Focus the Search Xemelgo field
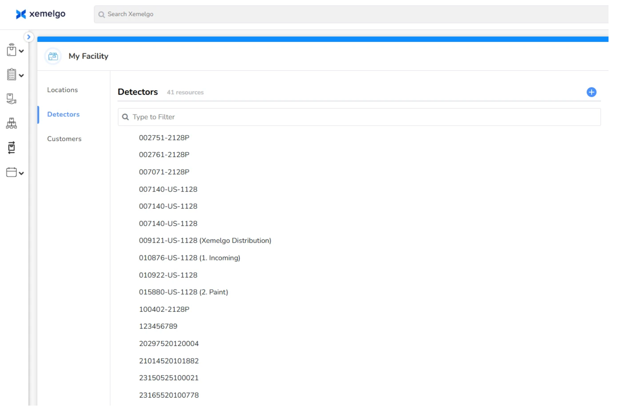This screenshot has width=619, height=408. [x=351, y=14]
